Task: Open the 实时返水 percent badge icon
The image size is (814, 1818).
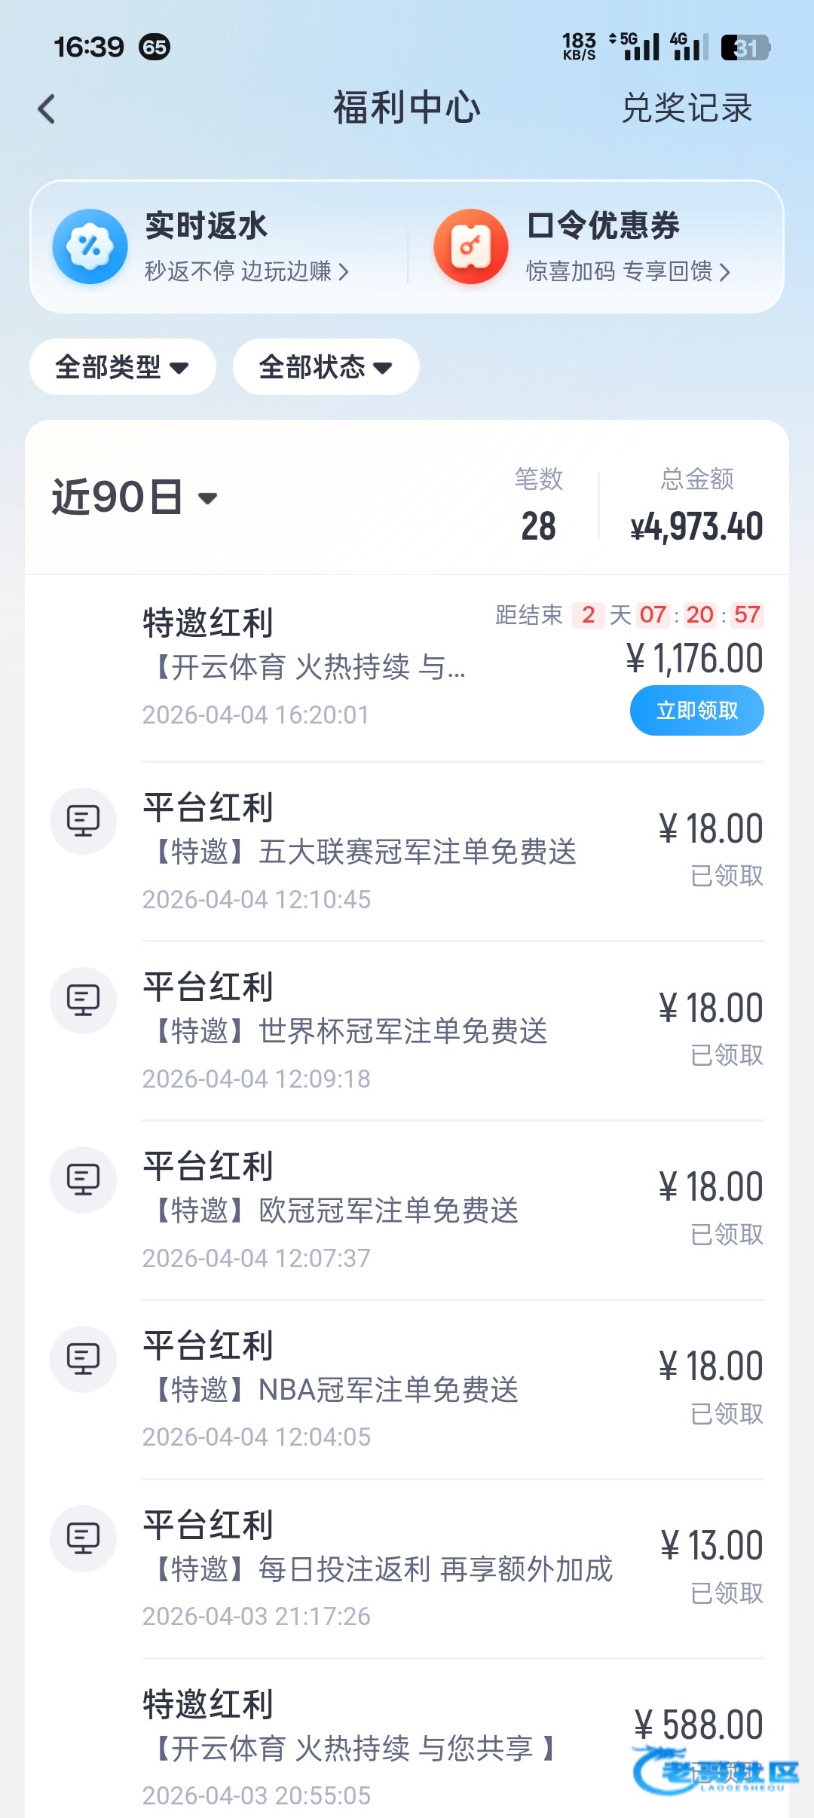Action: coord(90,246)
